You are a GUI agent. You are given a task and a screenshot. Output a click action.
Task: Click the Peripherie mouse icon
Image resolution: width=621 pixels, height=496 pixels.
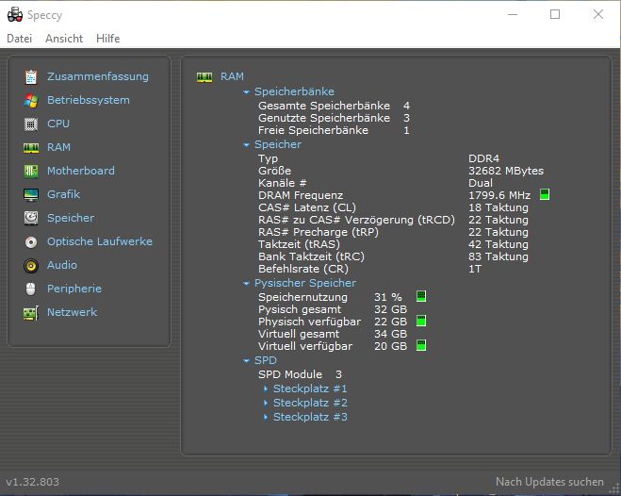[31, 289]
